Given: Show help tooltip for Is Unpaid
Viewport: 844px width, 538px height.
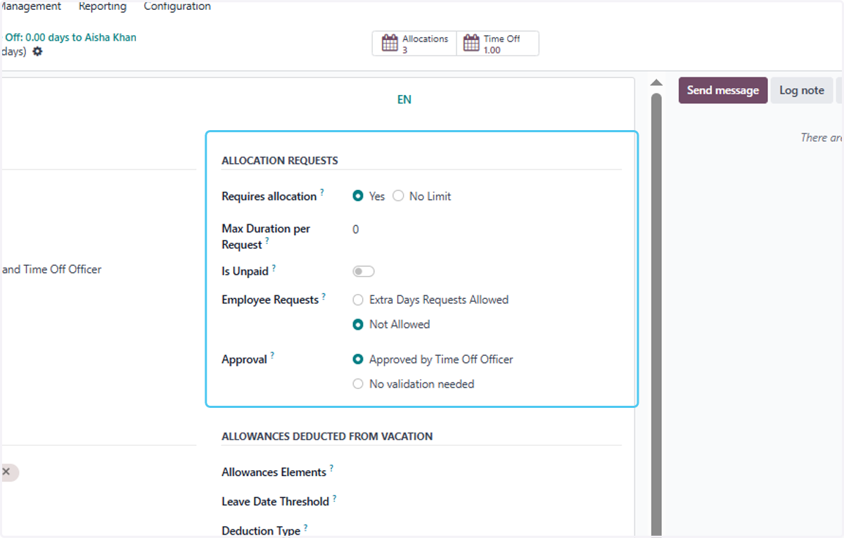Looking at the screenshot, I should coord(274,267).
